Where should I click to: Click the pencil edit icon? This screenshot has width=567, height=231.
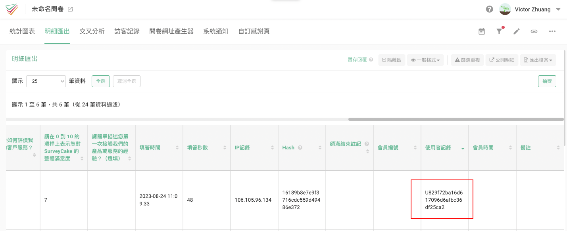click(517, 31)
